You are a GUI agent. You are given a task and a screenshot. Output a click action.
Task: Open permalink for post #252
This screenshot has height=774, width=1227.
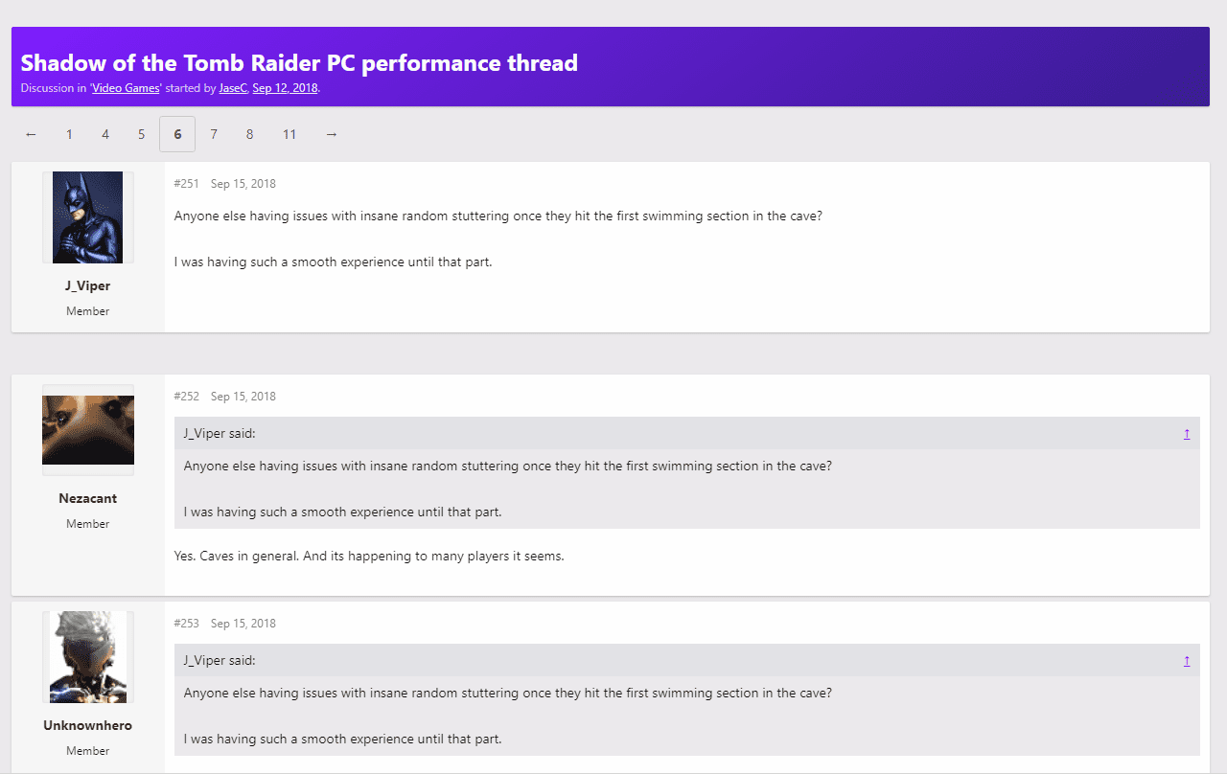(187, 397)
